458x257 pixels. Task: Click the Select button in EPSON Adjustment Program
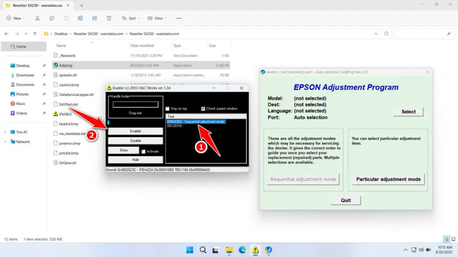point(408,112)
